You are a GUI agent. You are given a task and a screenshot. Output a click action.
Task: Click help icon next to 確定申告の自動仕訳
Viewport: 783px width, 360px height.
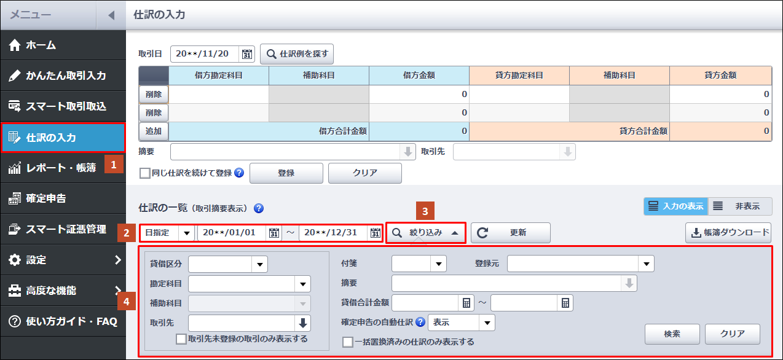point(420,322)
